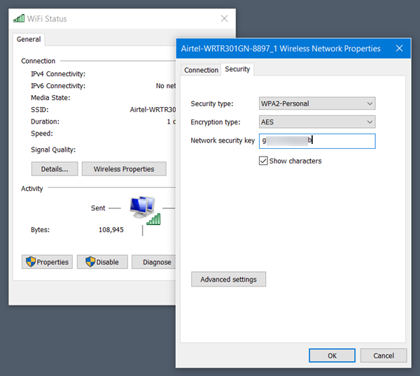
Task: Click the SSID value Airtel-WRTR30
Action: coord(153,110)
